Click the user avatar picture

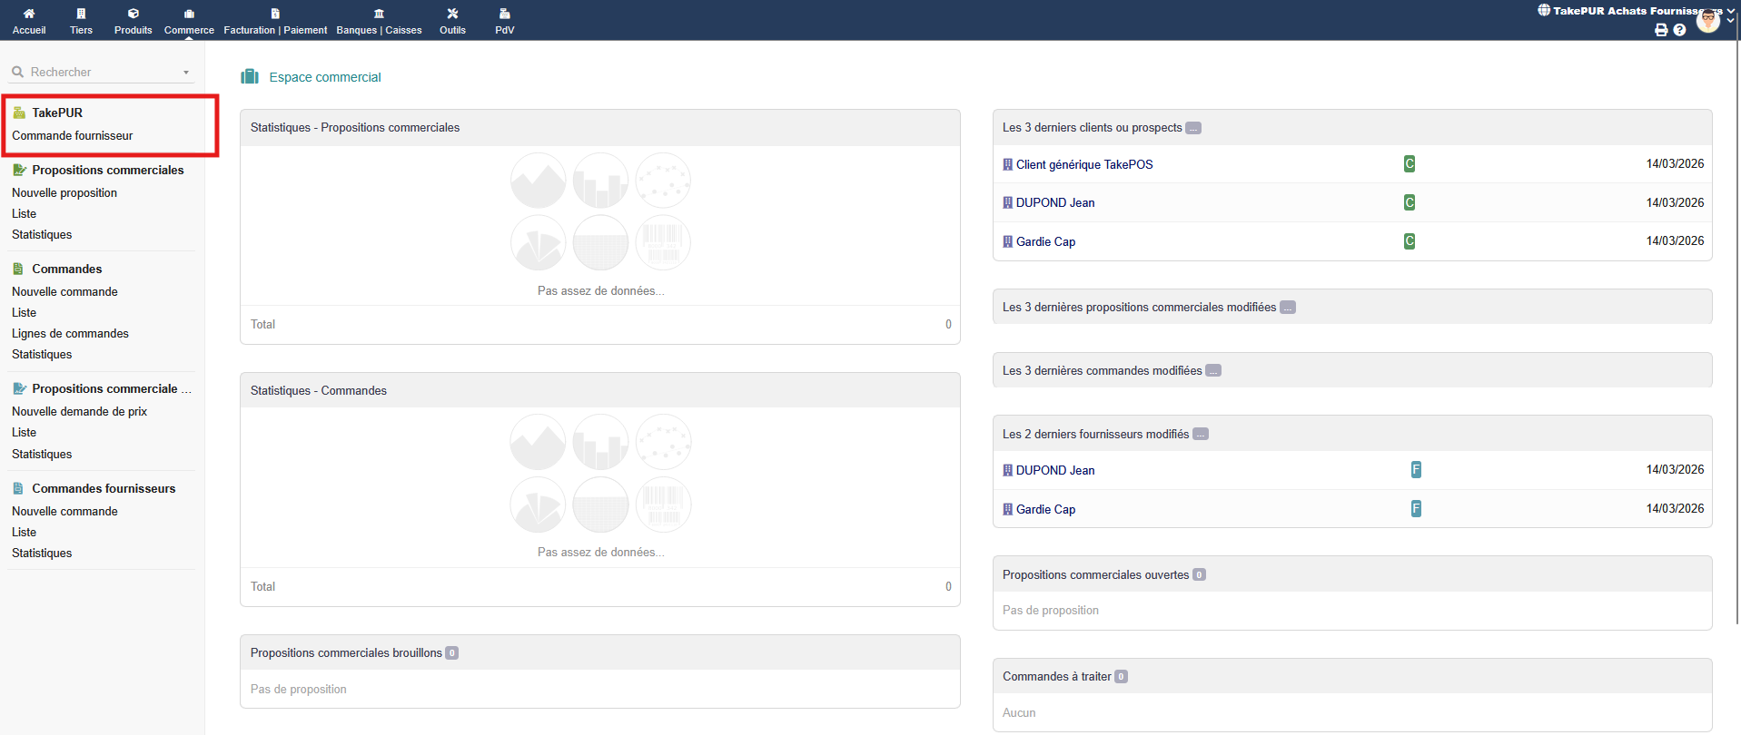pos(1707,20)
